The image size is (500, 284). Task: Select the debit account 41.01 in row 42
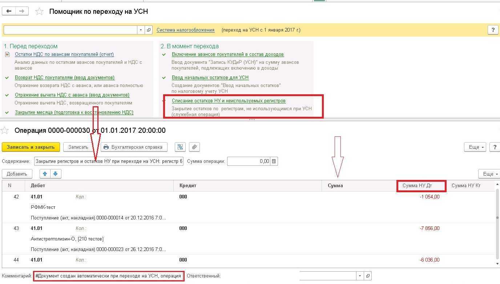pyautogui.click(x=37, y=197)
